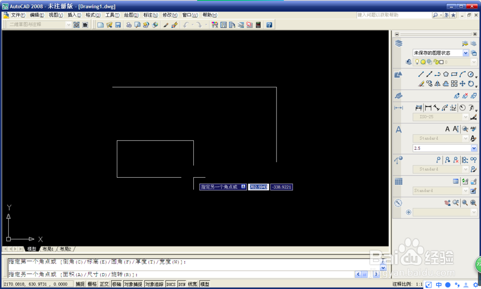Select the Polygon draw tool

pyautogui.click(x=446, y=74)
